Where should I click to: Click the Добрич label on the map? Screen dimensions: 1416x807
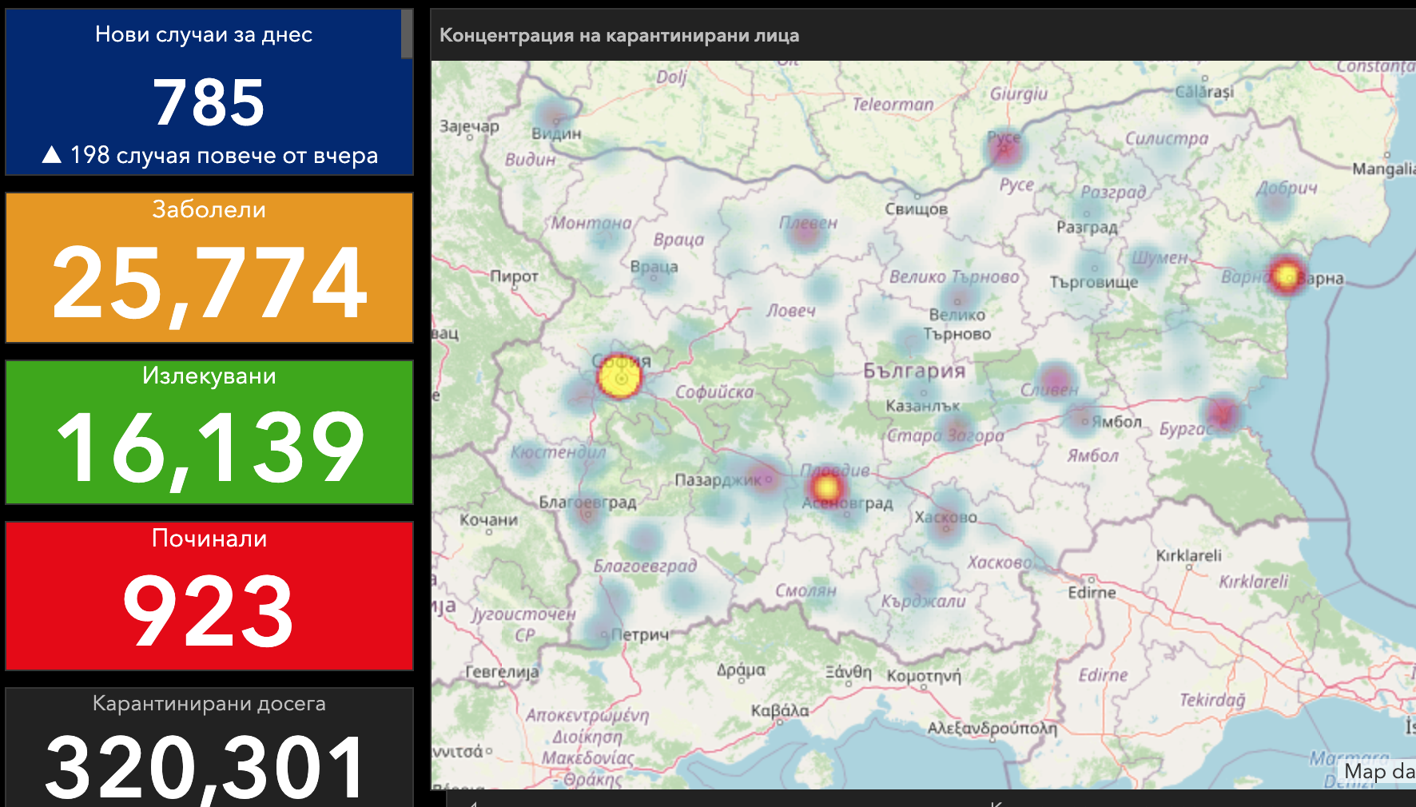pos(1287,189)
